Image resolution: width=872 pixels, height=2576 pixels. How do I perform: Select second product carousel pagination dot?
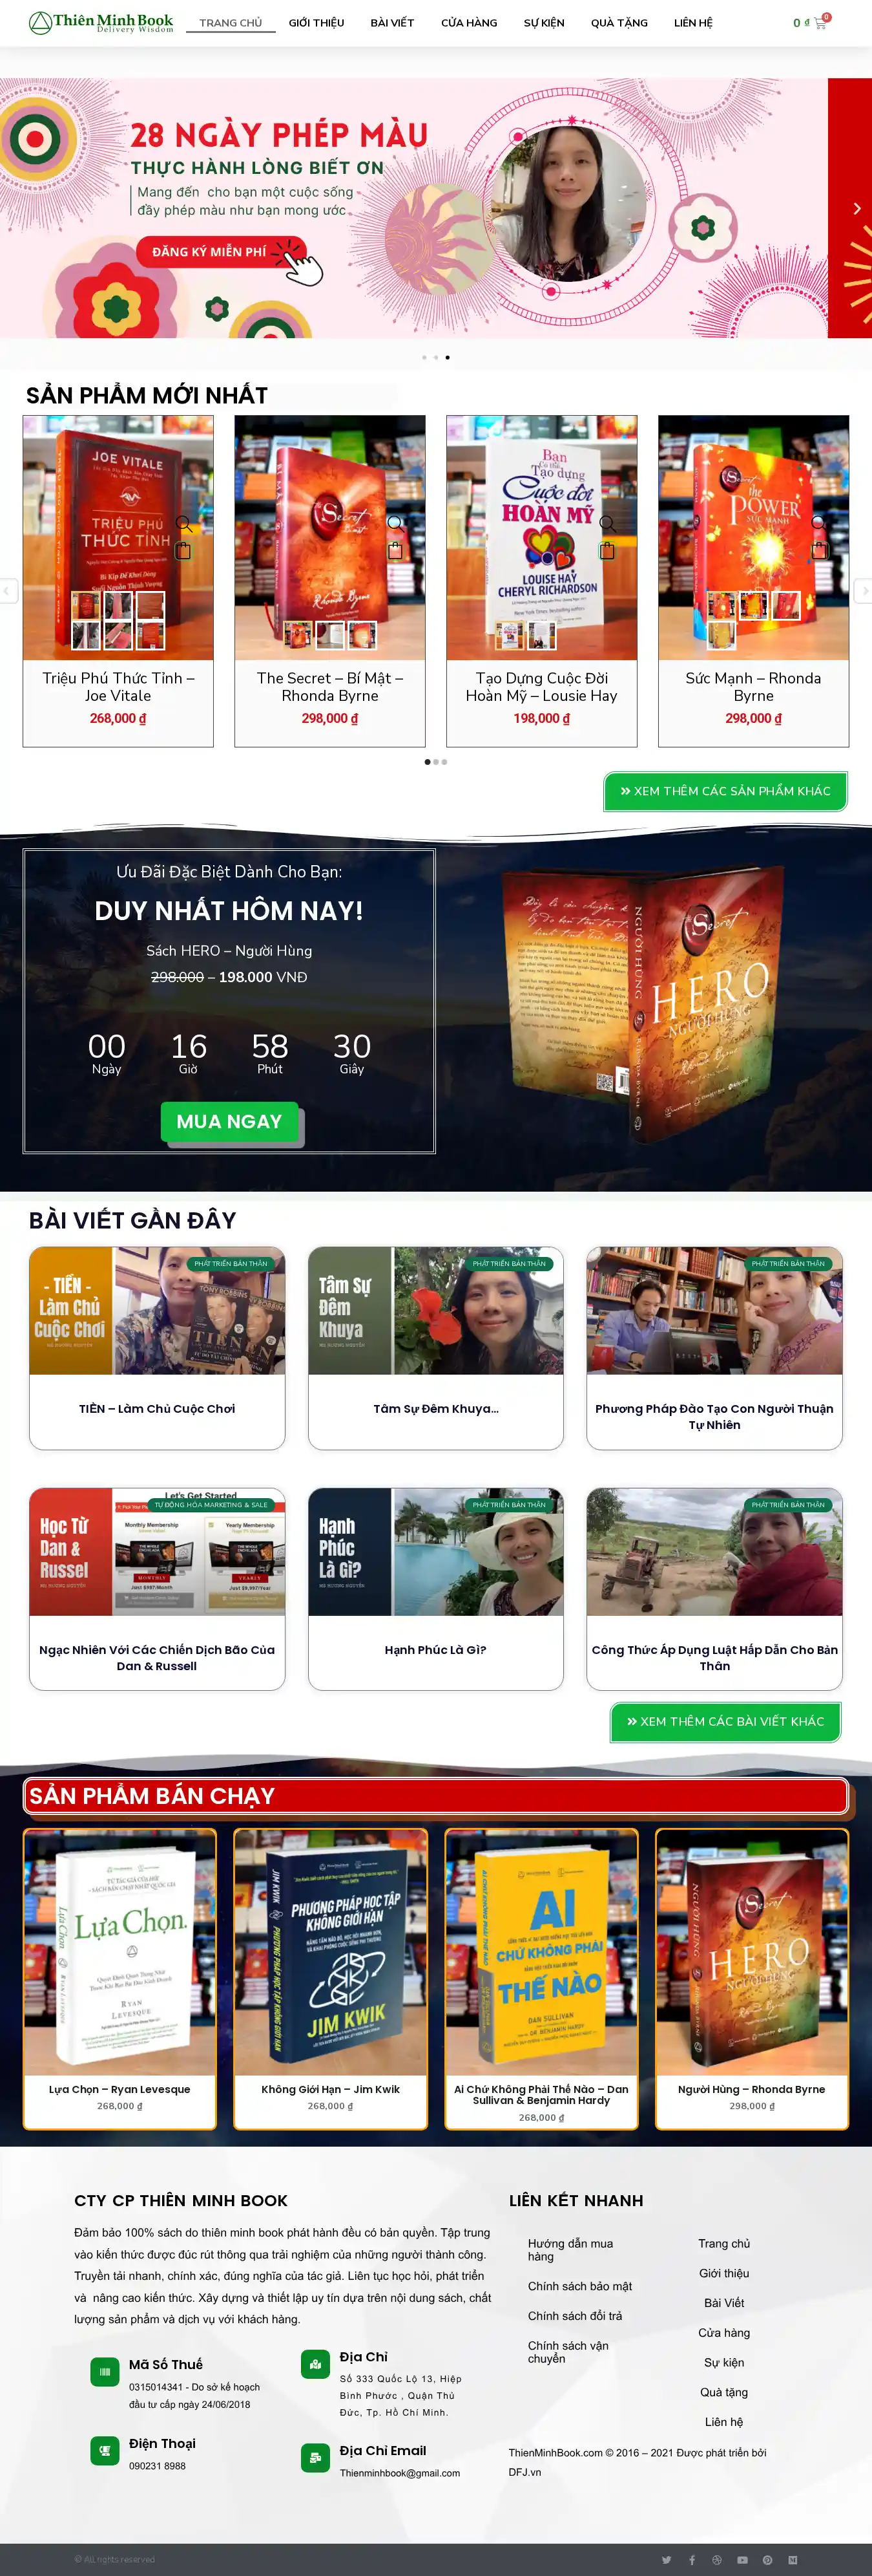point(435,762)
